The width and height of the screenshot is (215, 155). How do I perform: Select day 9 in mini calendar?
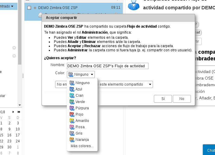pyautogui.click(x=9, y=129)
